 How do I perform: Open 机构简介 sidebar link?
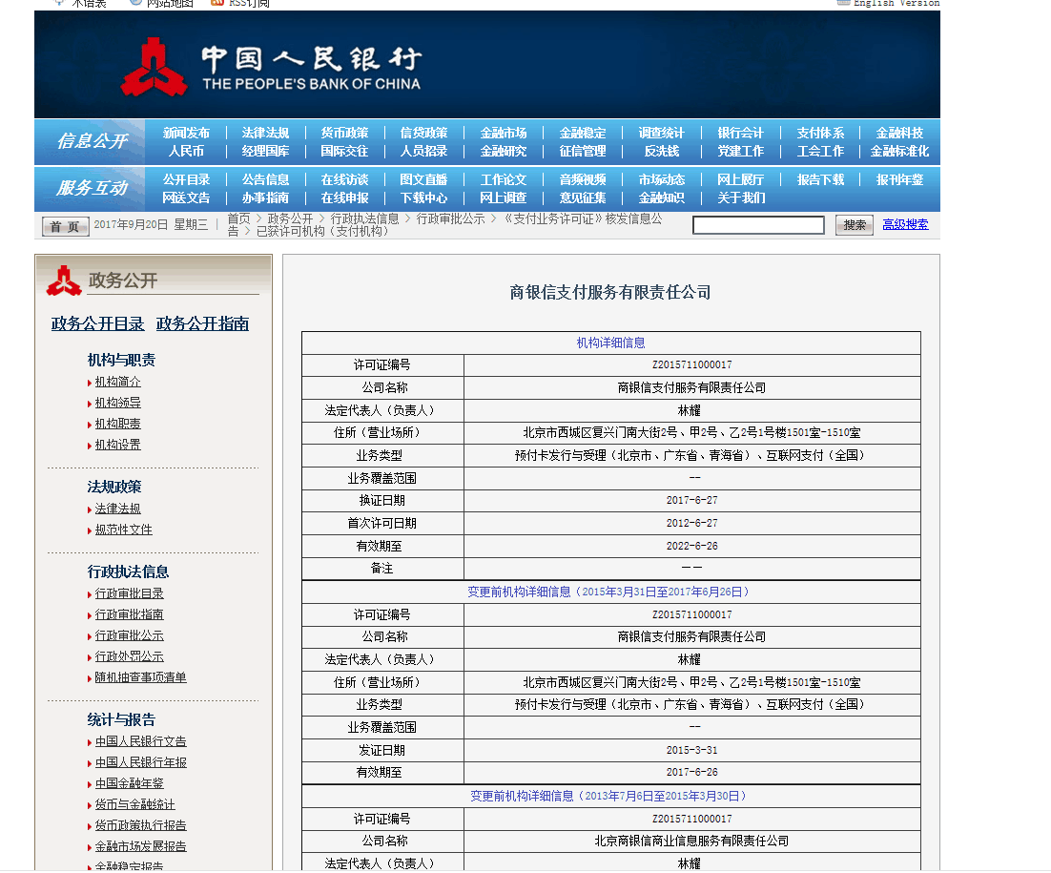pyautogui.click(x=118, y=382)
